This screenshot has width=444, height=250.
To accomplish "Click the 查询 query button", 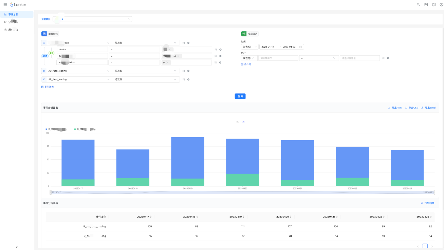I will [240, 96].
